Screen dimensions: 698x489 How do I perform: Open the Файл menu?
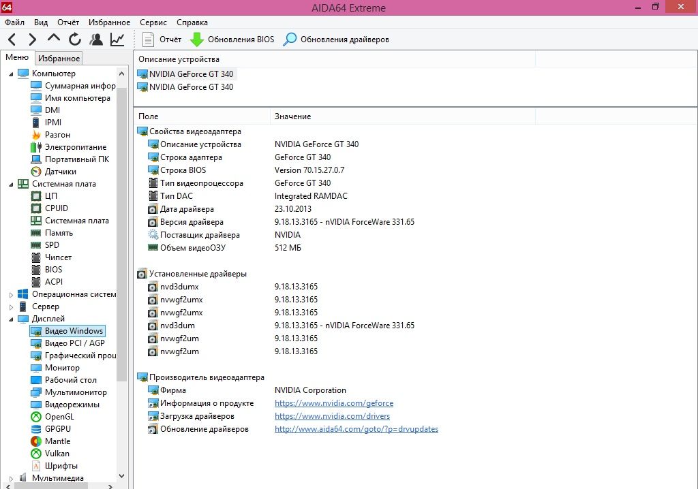(15, 22)
